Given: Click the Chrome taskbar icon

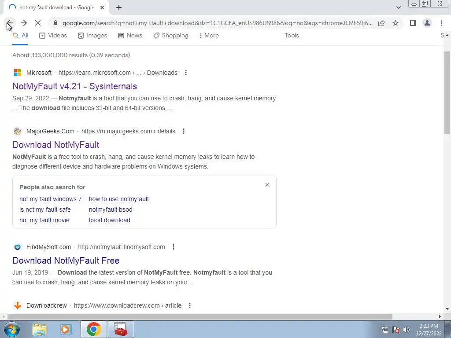Looking at the screenshot, I should pos(93,329).
